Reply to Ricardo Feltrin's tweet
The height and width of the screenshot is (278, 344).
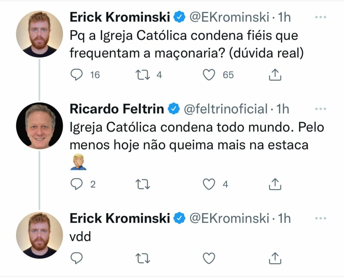tap(77, 184)
